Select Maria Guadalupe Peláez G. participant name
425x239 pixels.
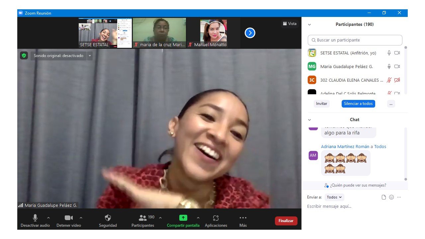[347, 66]
